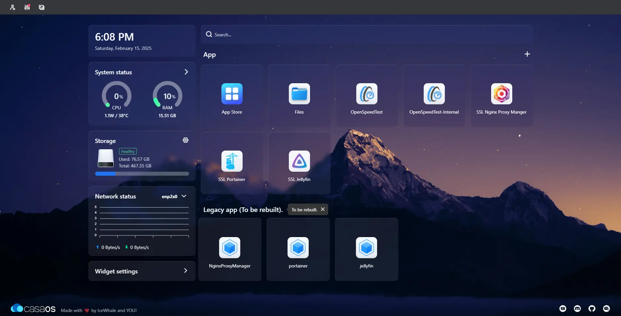Launch the App Store

coord(232,94)
